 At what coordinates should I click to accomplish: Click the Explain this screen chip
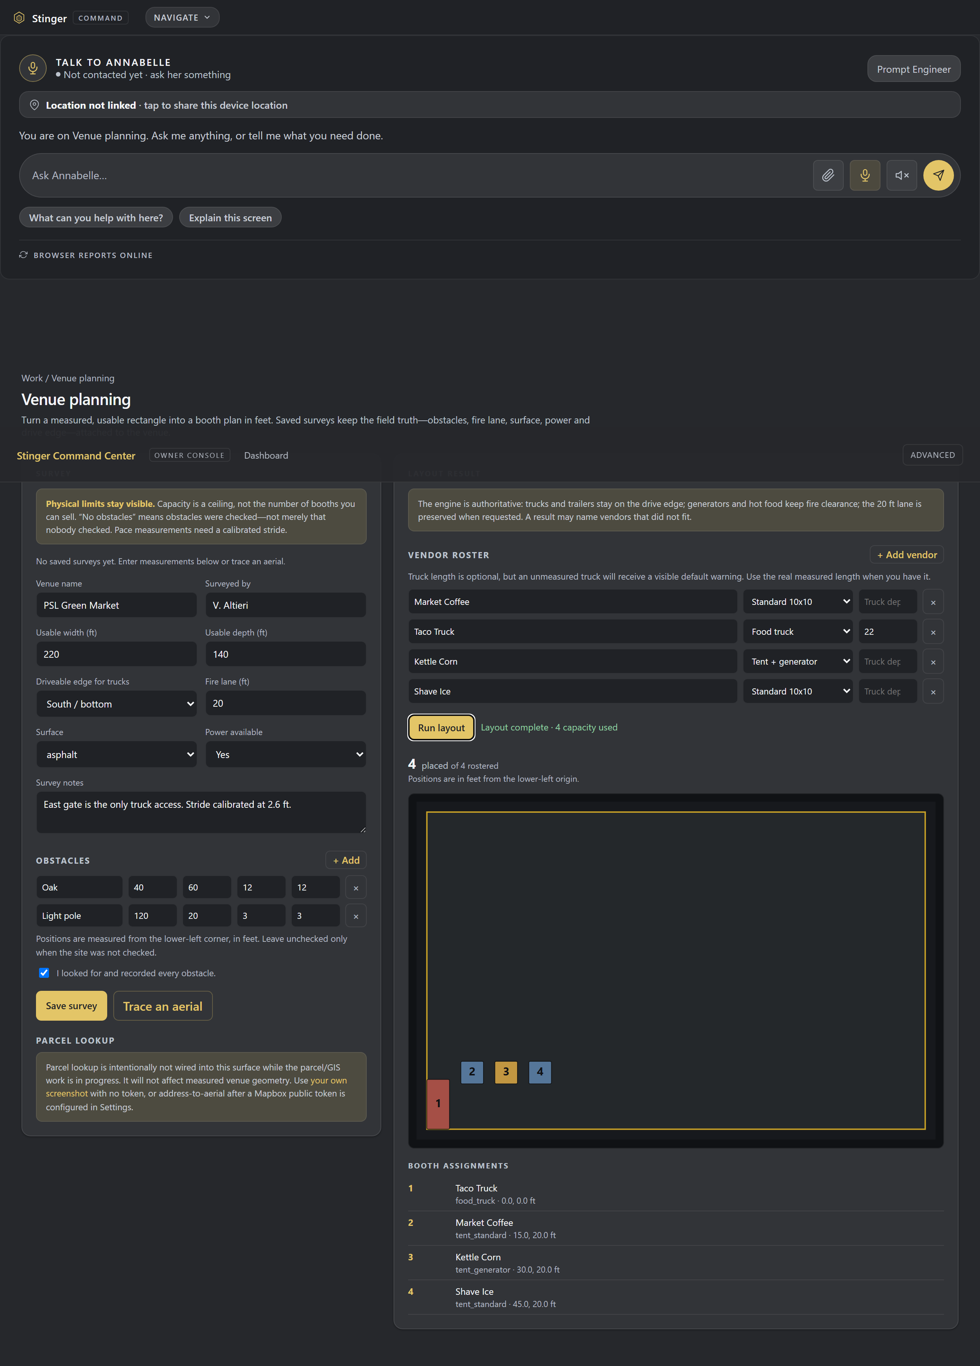tap(230, 217)
